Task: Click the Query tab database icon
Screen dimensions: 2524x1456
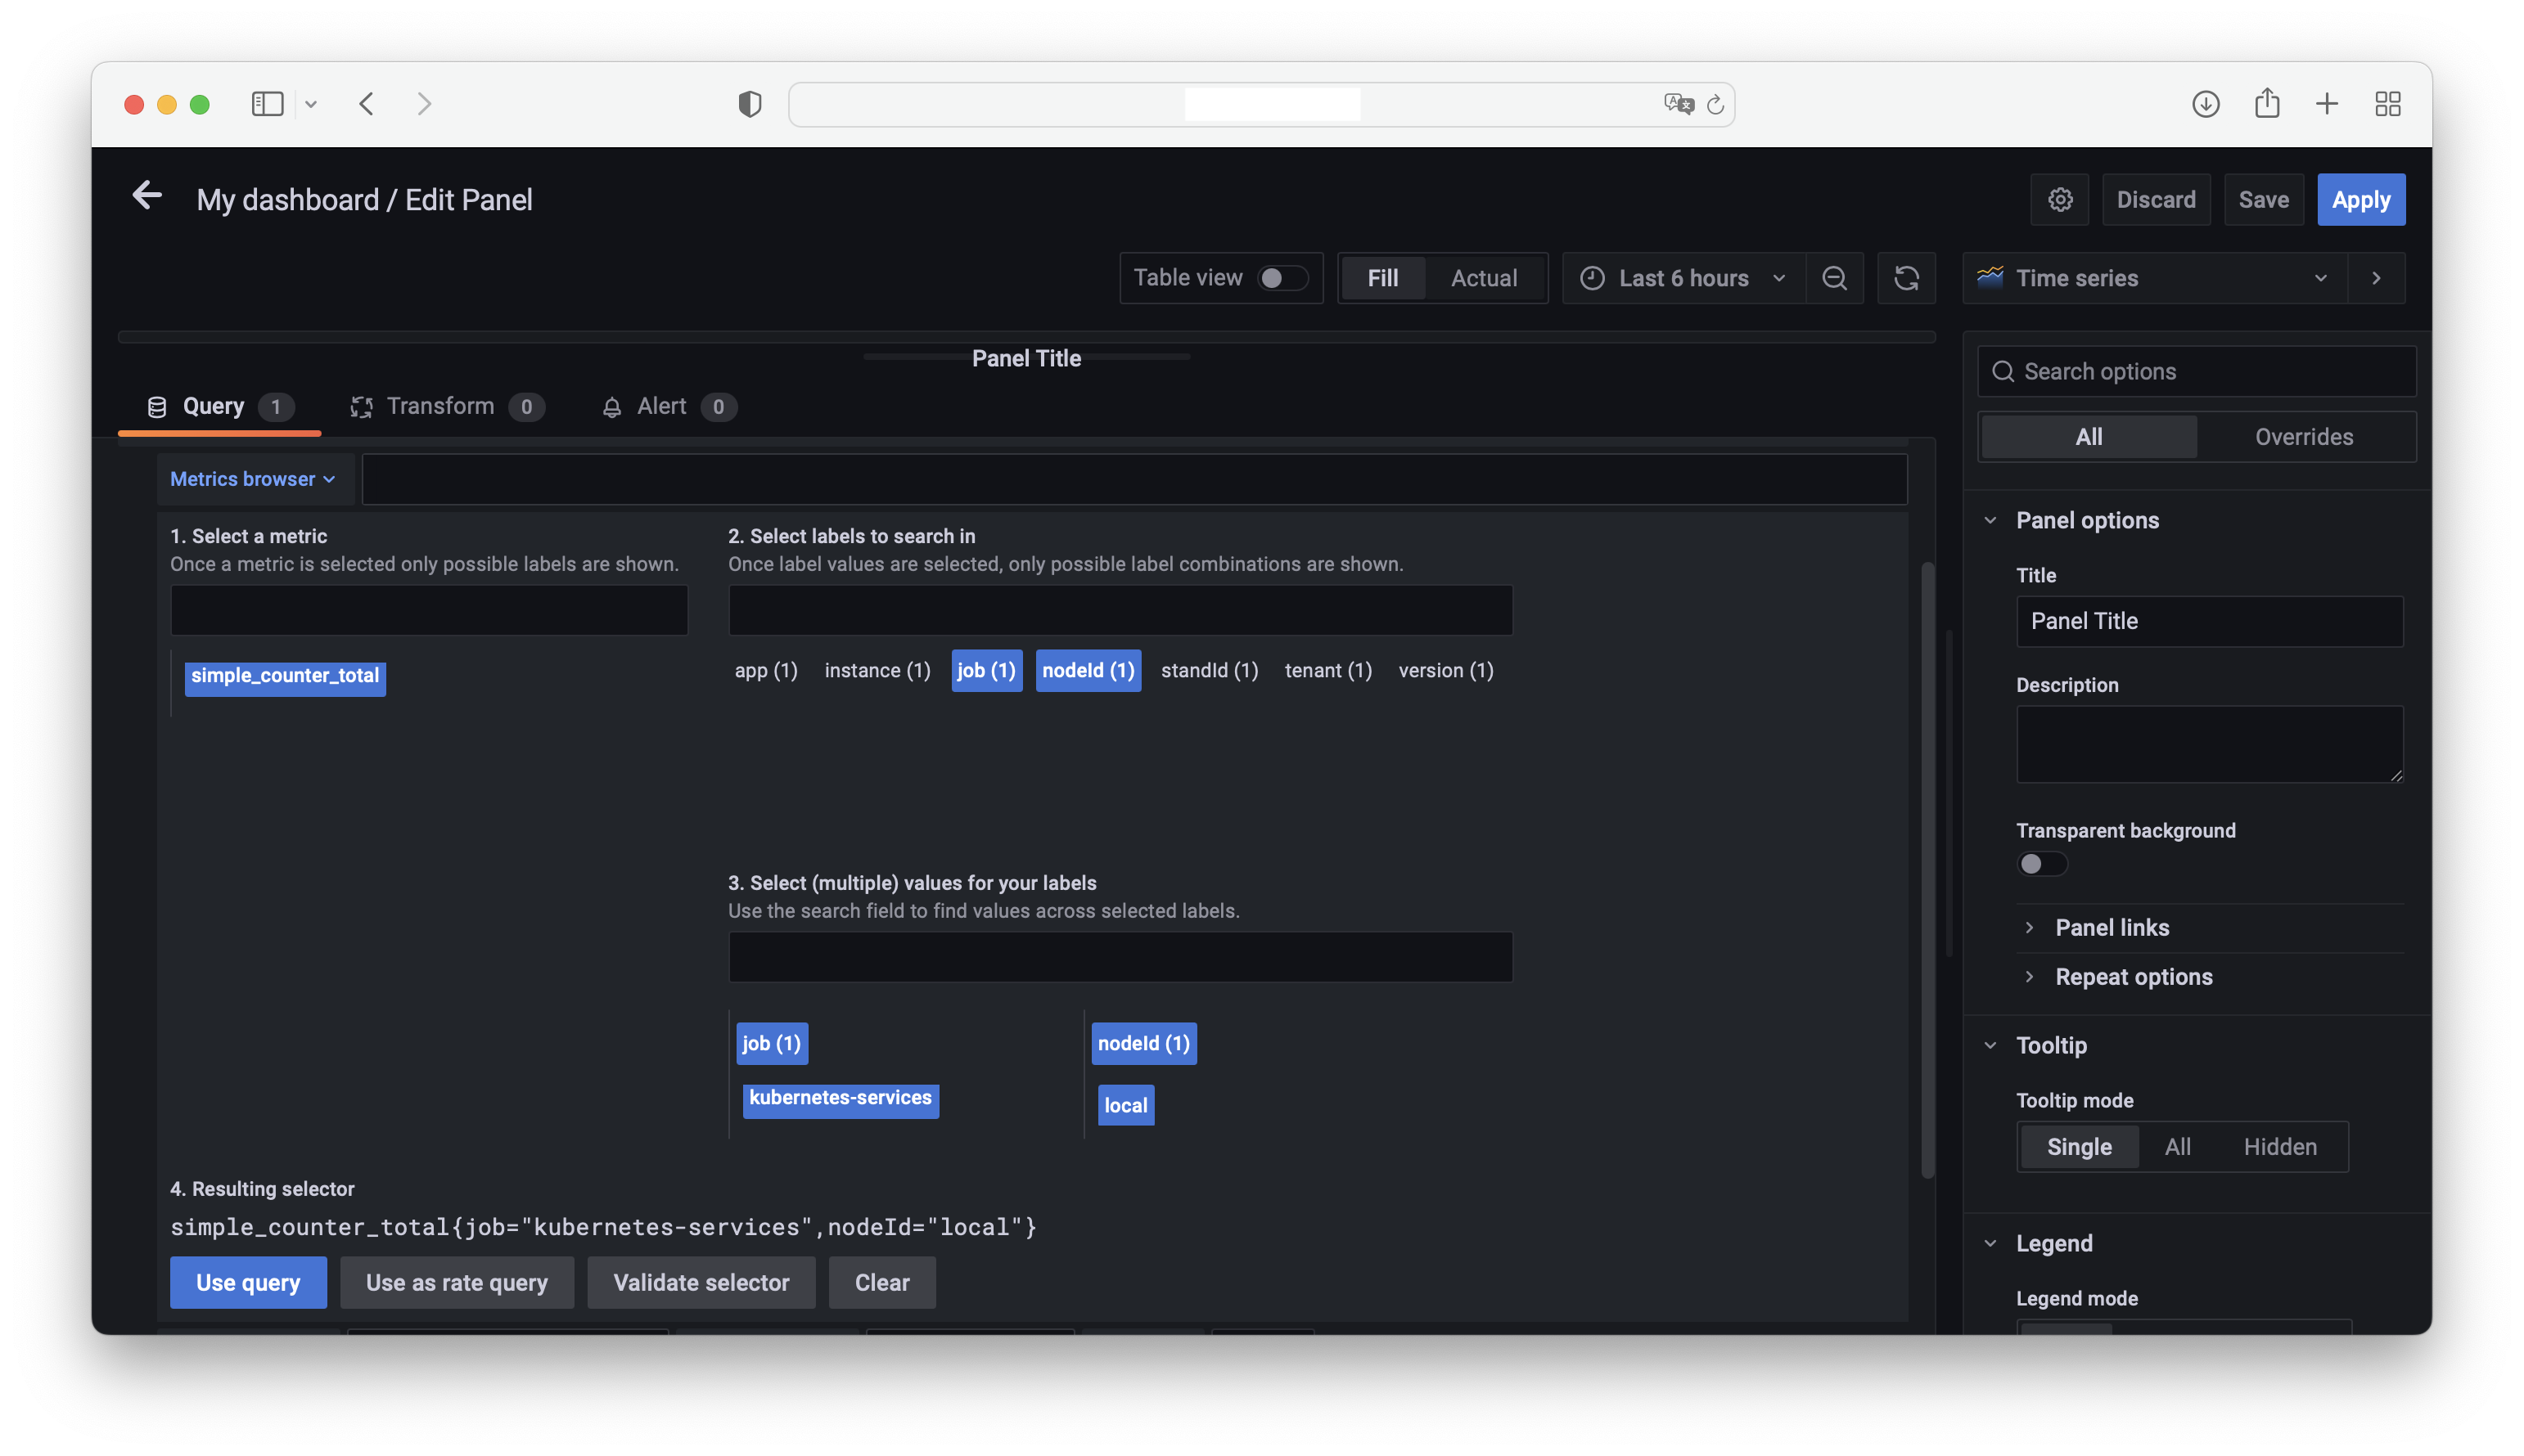Action: [157, 406]
